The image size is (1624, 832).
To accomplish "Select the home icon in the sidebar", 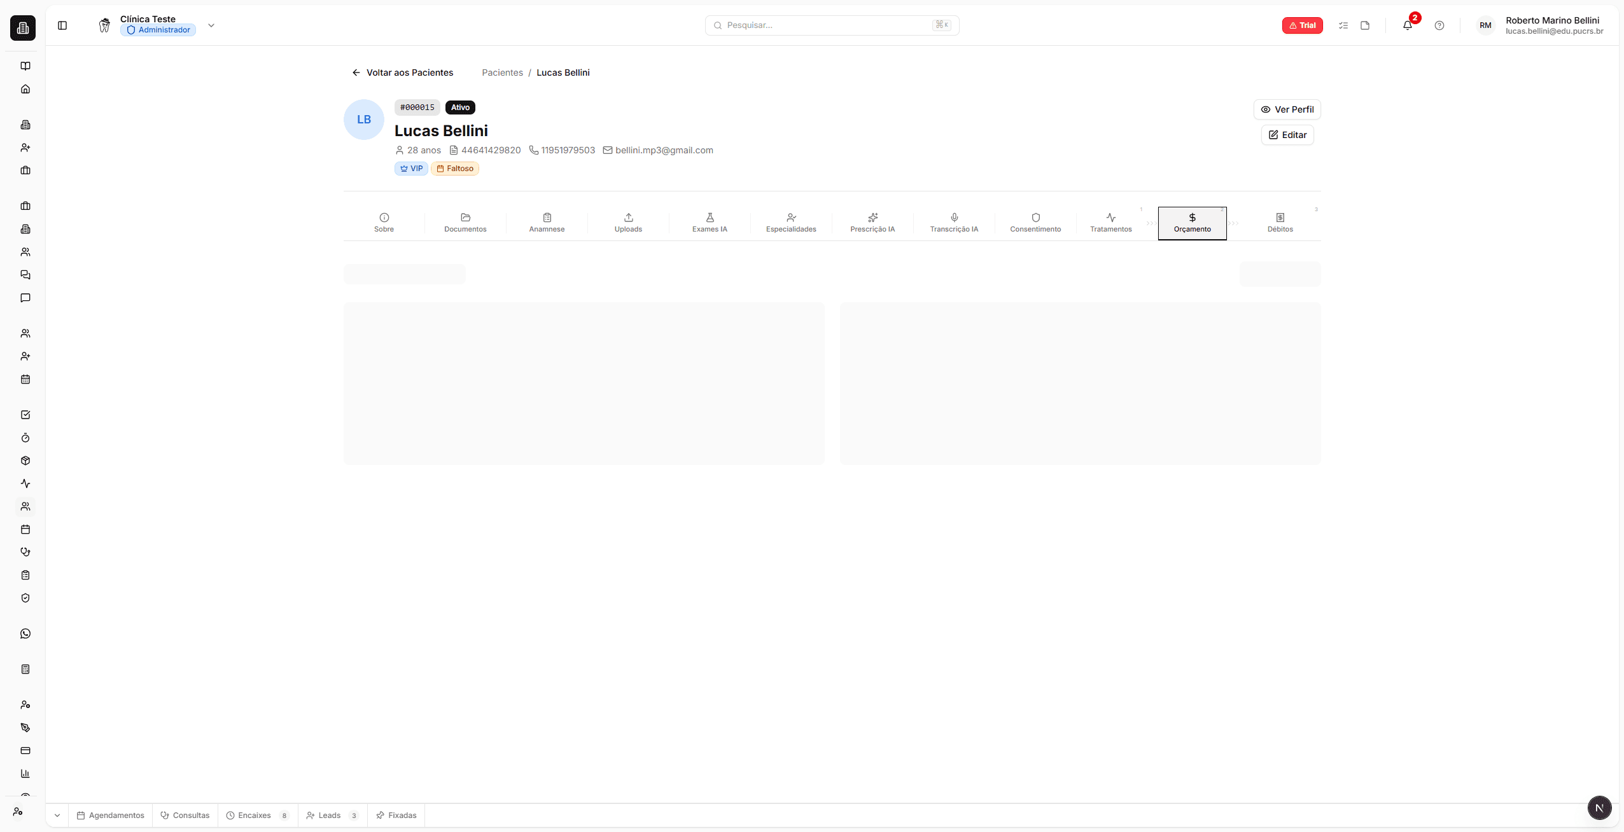I will click(25, 88).
